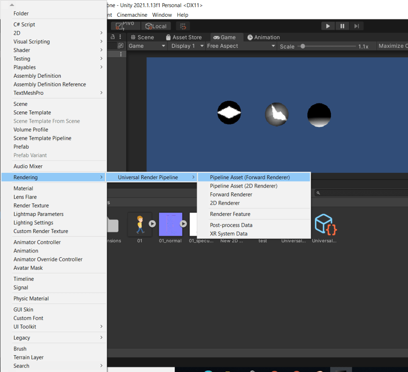This screenshot has height=372, width=408.
Task: Select Pipeline Asset (2D Renderer)
Action: [254, 186]
